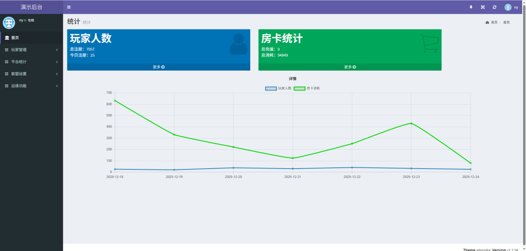Click the robot avatar in top-right header
This screenshot has width=526, height=251.
[x=508, y=7]
